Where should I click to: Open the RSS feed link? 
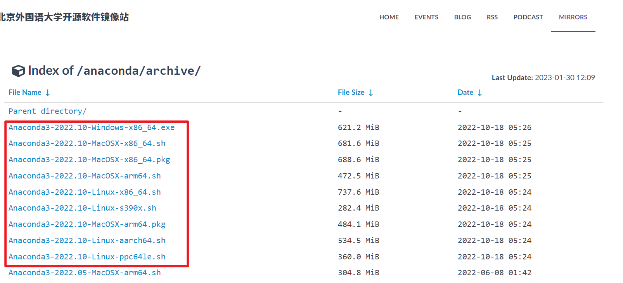tap(492, 17)
